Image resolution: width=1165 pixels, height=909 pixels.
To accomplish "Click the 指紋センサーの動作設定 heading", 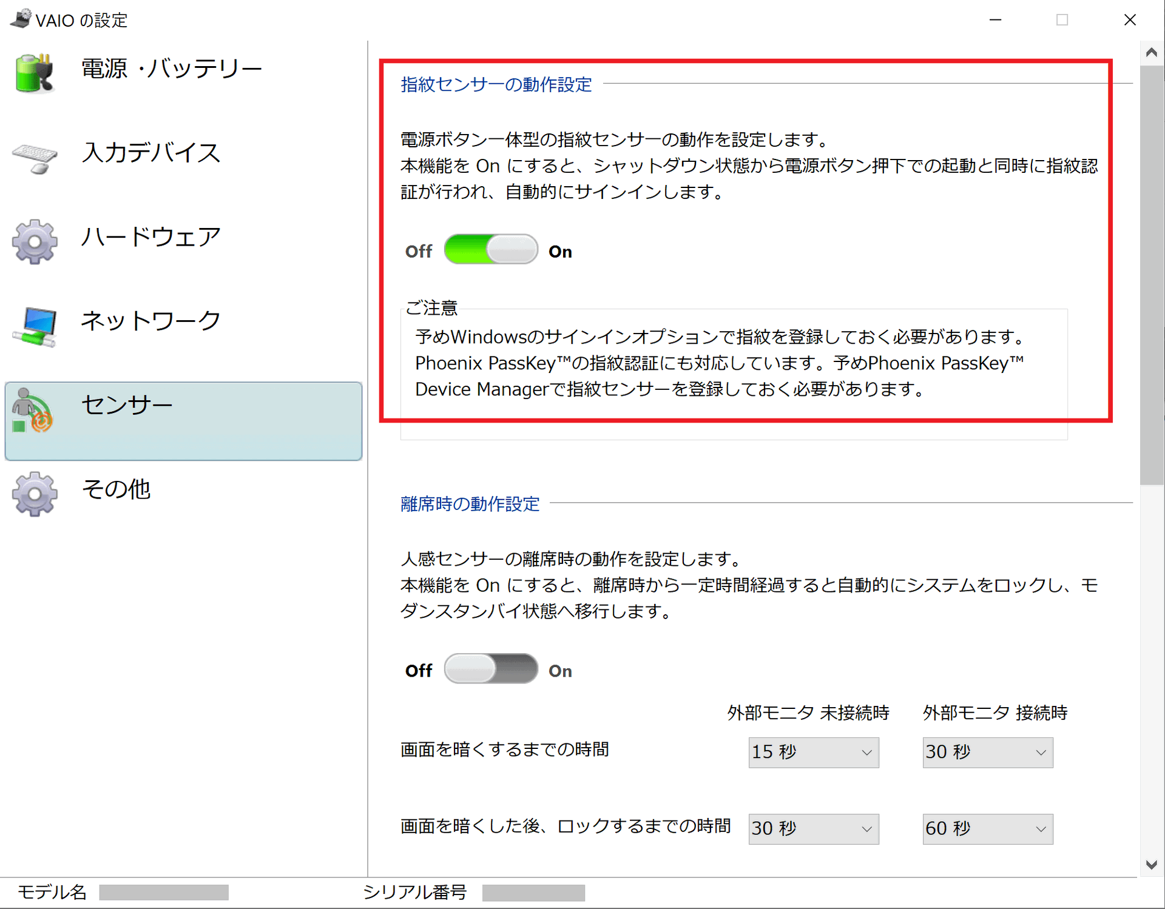I will pos(496,84).
